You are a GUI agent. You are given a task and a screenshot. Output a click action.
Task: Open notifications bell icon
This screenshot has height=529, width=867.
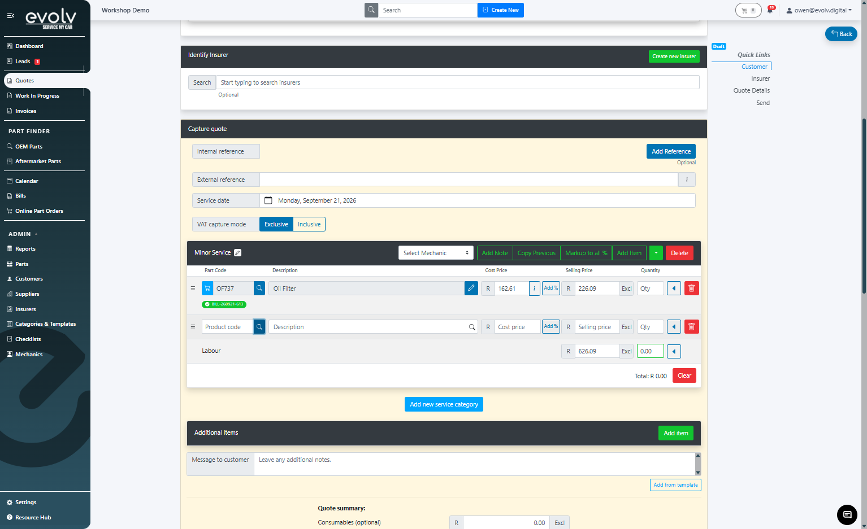pos(770,10)
